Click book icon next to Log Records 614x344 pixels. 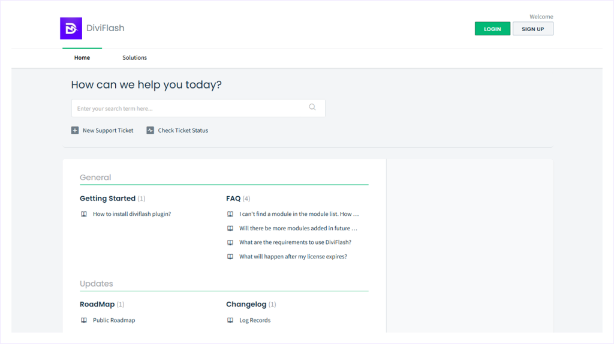point(230,321)
